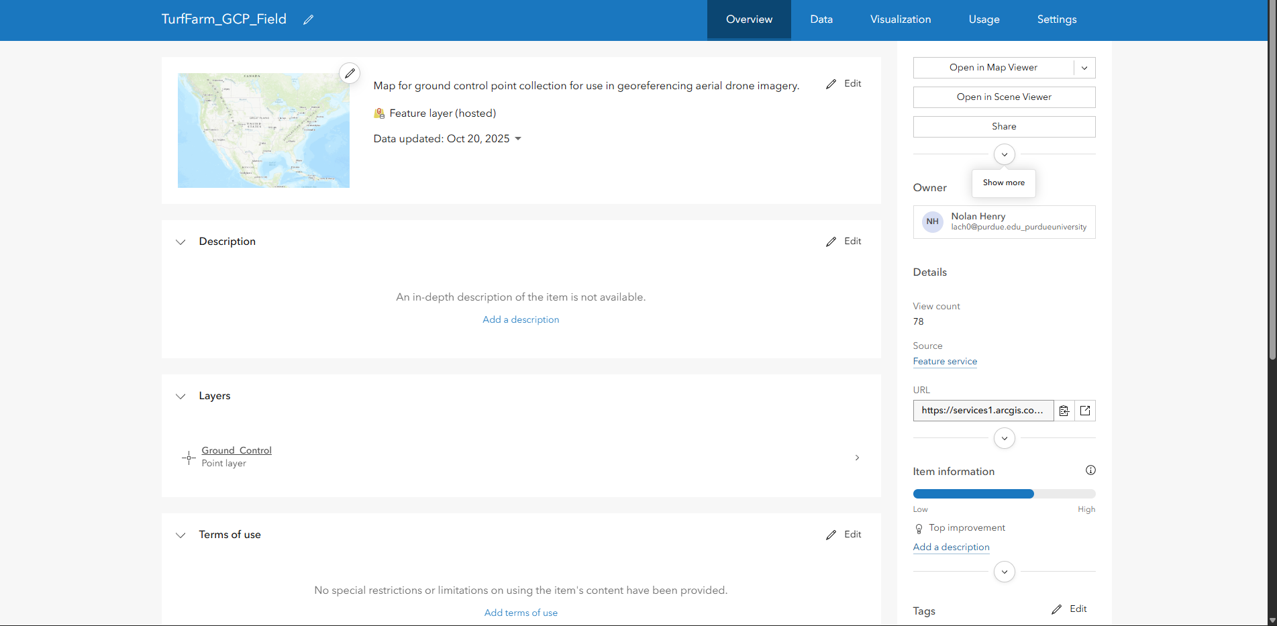Click the NH owner avatar

click(933, 221)
